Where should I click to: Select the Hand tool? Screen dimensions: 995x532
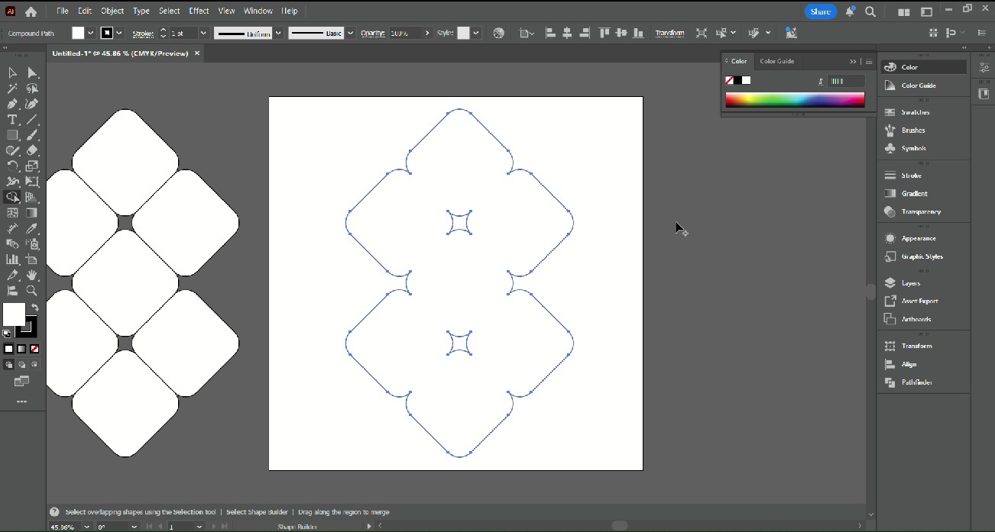click(x=32, y=275)
